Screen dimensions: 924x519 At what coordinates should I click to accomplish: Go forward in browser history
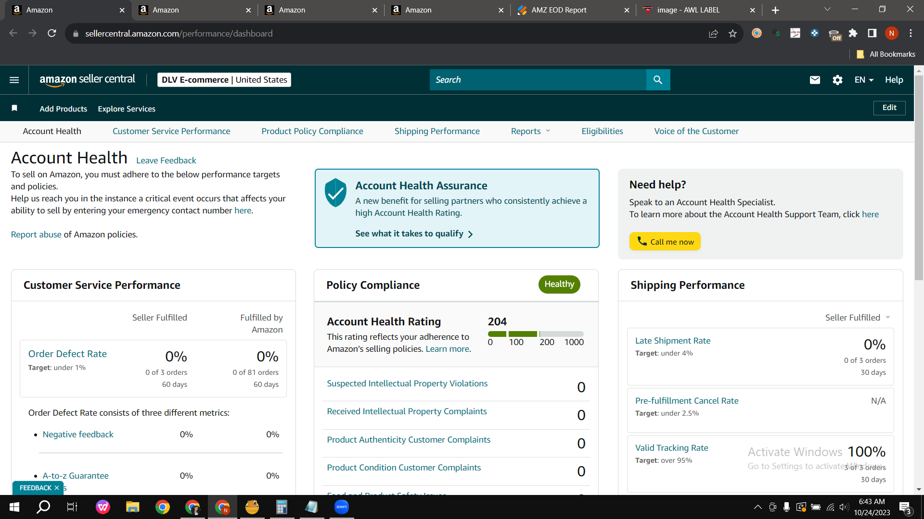pos(32,33)
